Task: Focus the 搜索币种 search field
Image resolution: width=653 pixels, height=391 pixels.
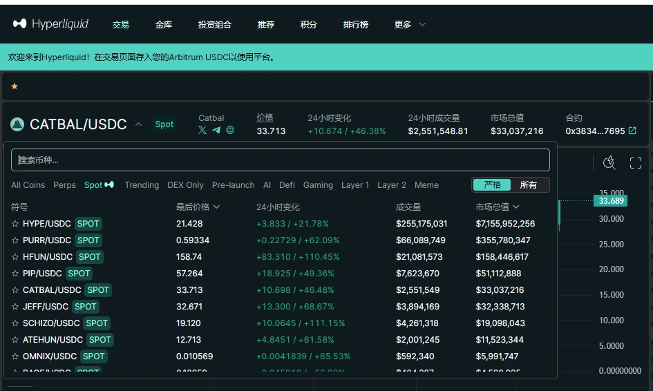Action: click(x=280, y=160)
